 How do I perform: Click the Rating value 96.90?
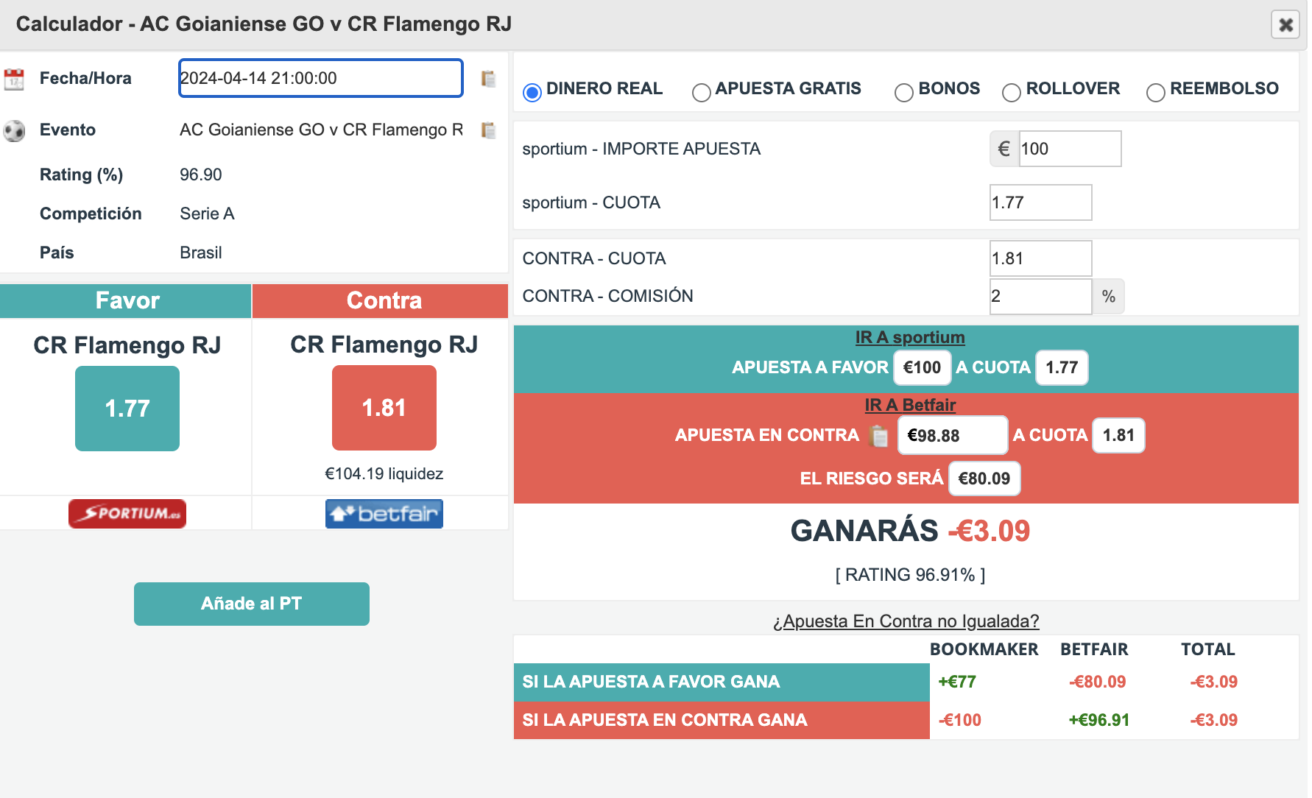(x=201, y=175)
